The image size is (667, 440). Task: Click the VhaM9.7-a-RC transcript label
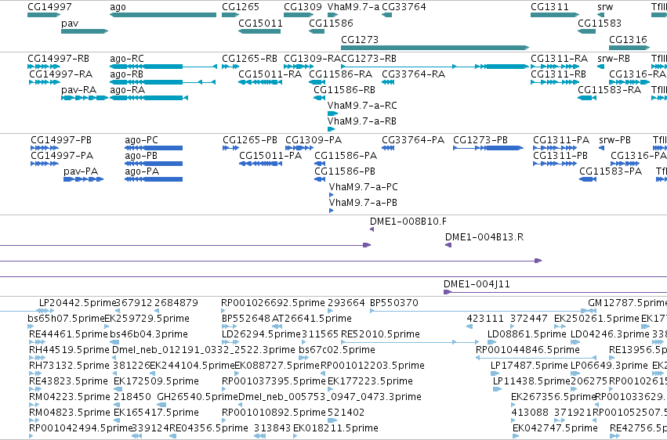point(362,106)
